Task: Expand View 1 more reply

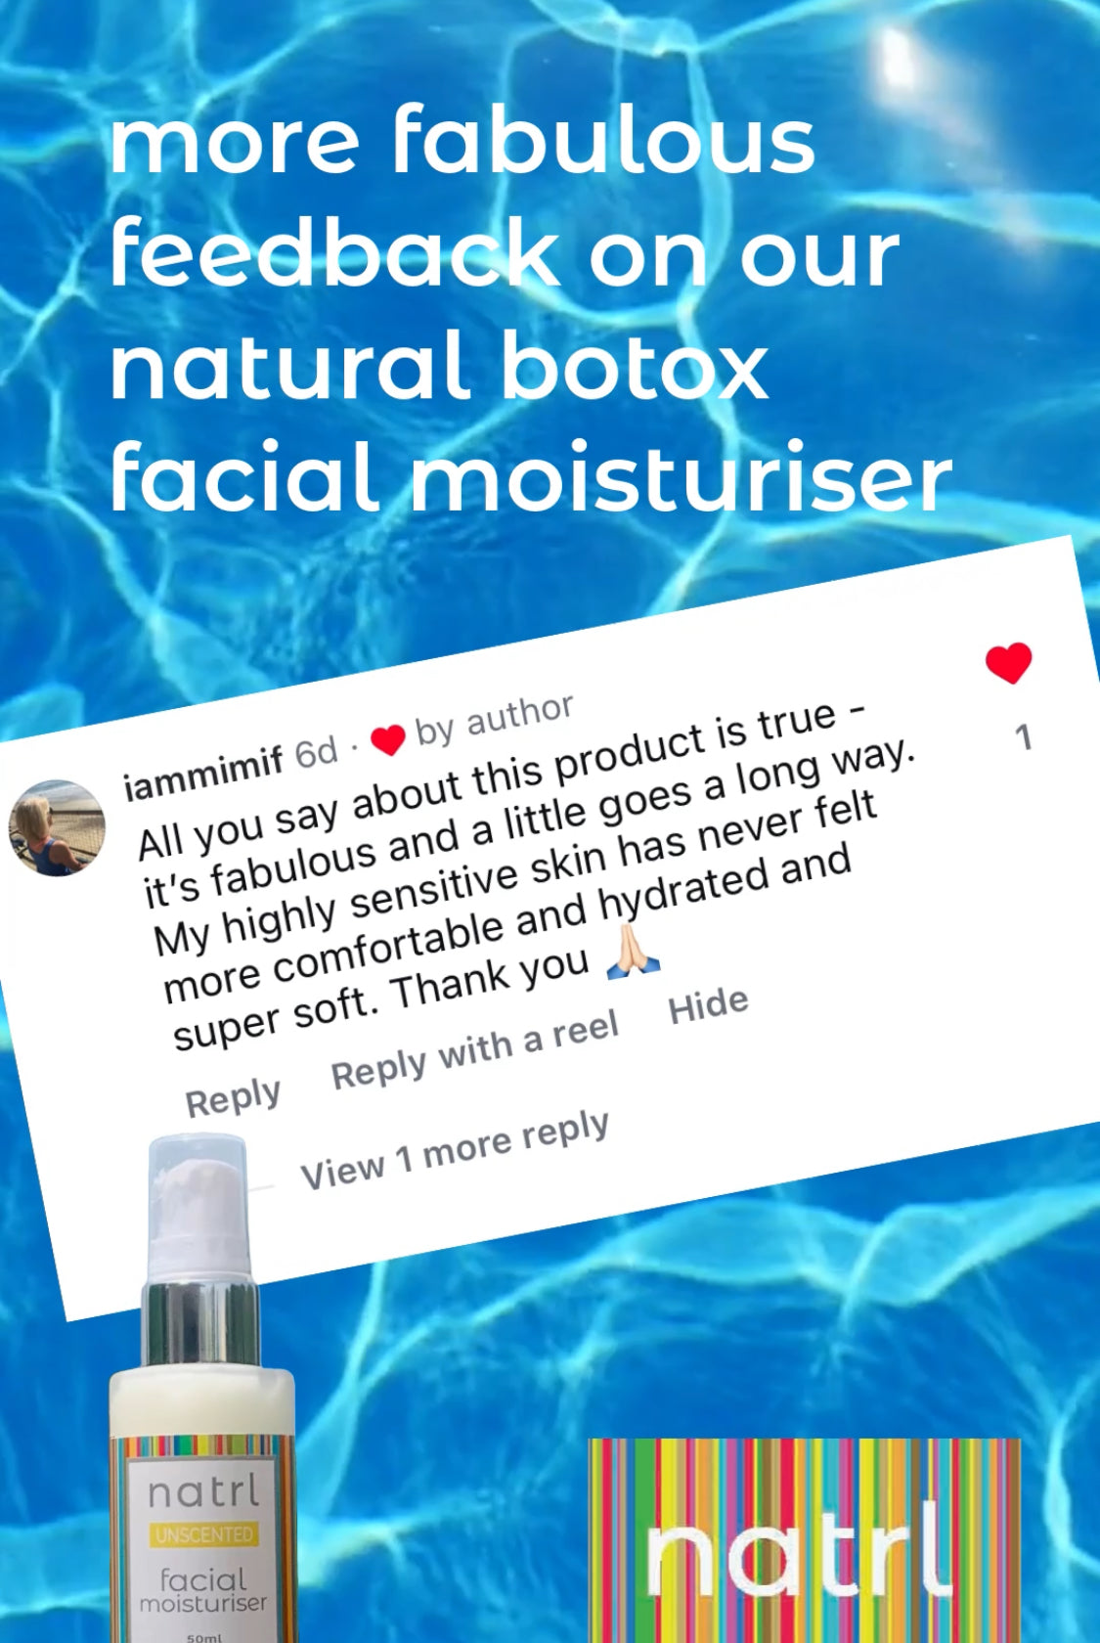Action: [455, 1151]
